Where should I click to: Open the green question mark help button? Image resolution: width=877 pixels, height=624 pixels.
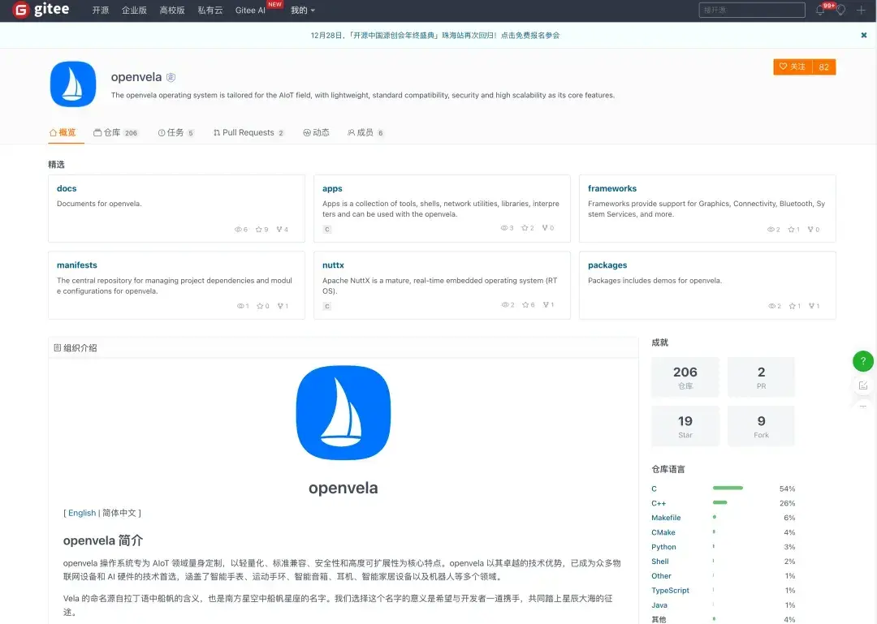coord(862,361)
